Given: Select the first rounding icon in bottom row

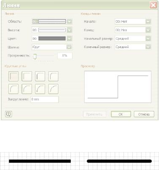Looking at the screenshot, I should coord(13,89).
